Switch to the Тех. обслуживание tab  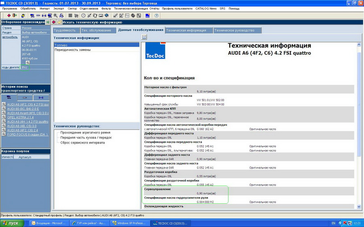pyautogui.click(x=98, y=30)
